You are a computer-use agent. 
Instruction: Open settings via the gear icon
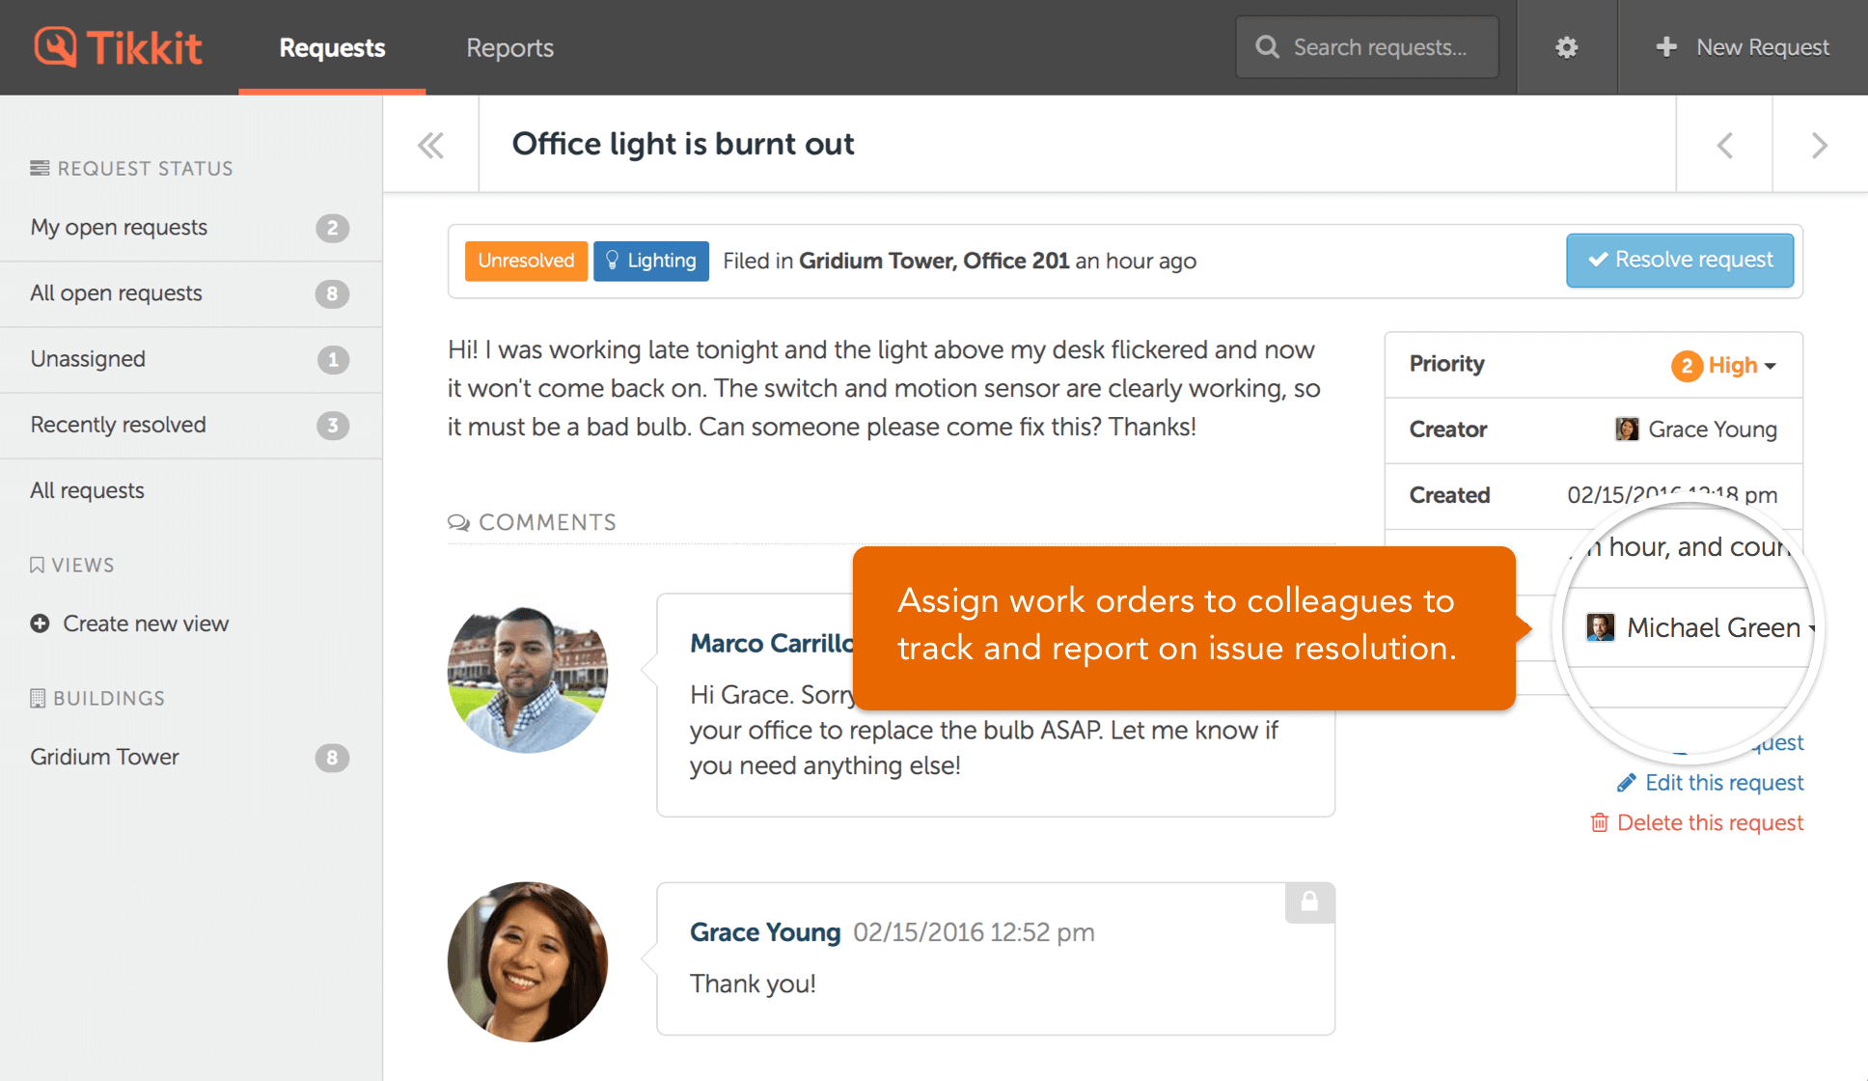pyautogui.click(x=1566, y=47)
